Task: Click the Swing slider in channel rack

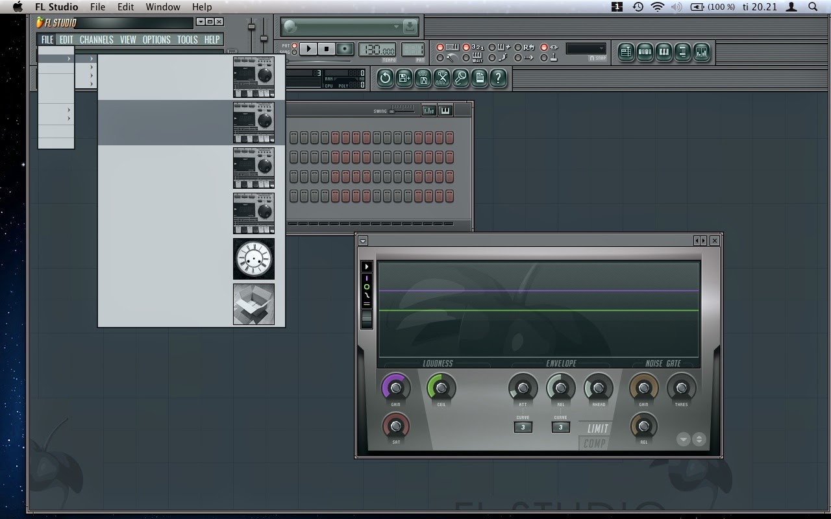Action: coord(403,110)
